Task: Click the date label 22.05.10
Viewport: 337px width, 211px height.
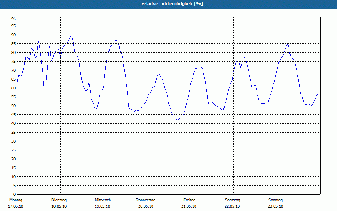Action: point(232,206)
